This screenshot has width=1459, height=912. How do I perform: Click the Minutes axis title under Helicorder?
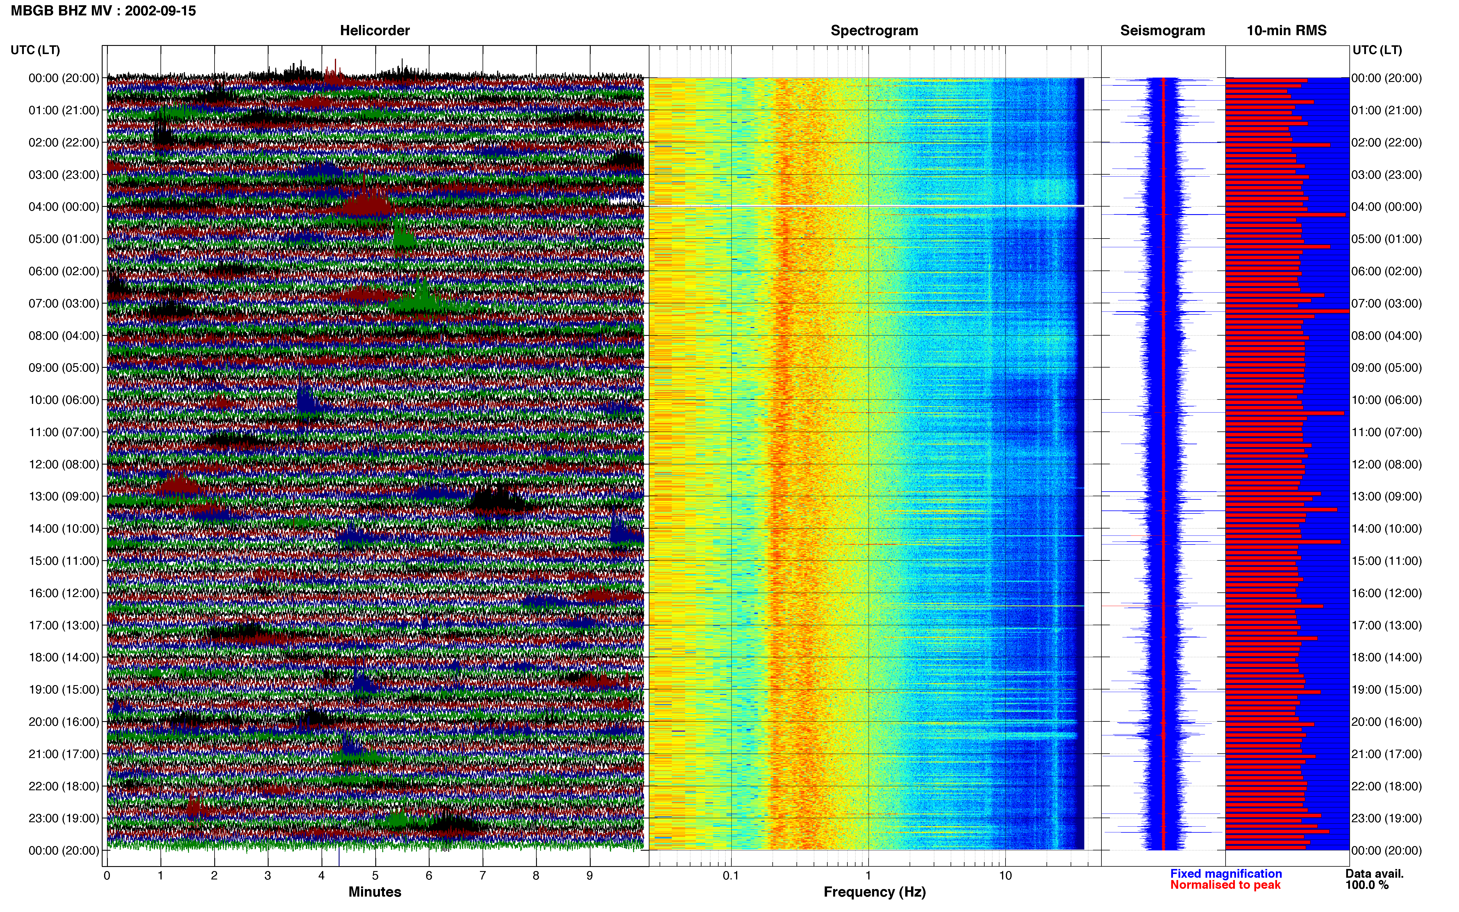click(375, 892)
